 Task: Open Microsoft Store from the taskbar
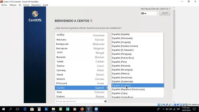[x=32, y=109]
